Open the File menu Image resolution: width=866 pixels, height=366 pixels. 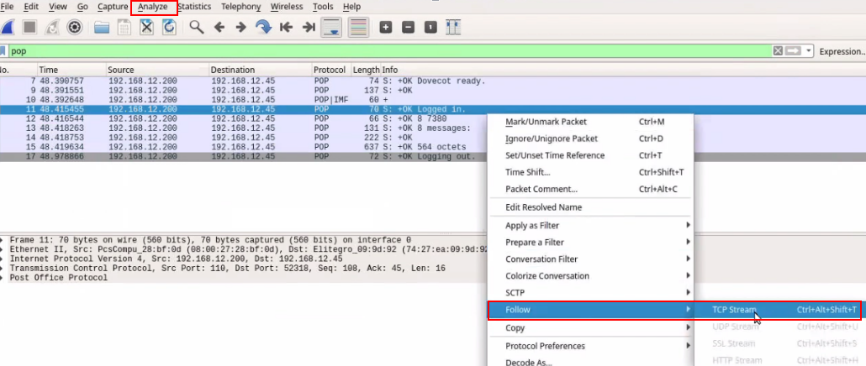[7, 7]
